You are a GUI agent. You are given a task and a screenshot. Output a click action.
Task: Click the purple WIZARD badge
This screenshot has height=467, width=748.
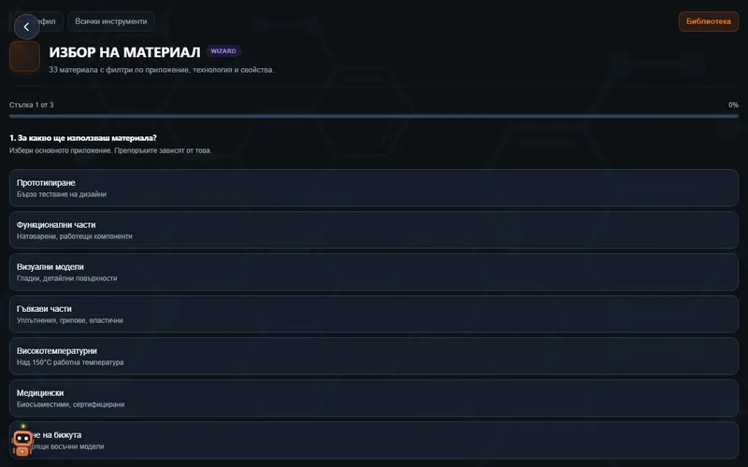pos(223,51)
